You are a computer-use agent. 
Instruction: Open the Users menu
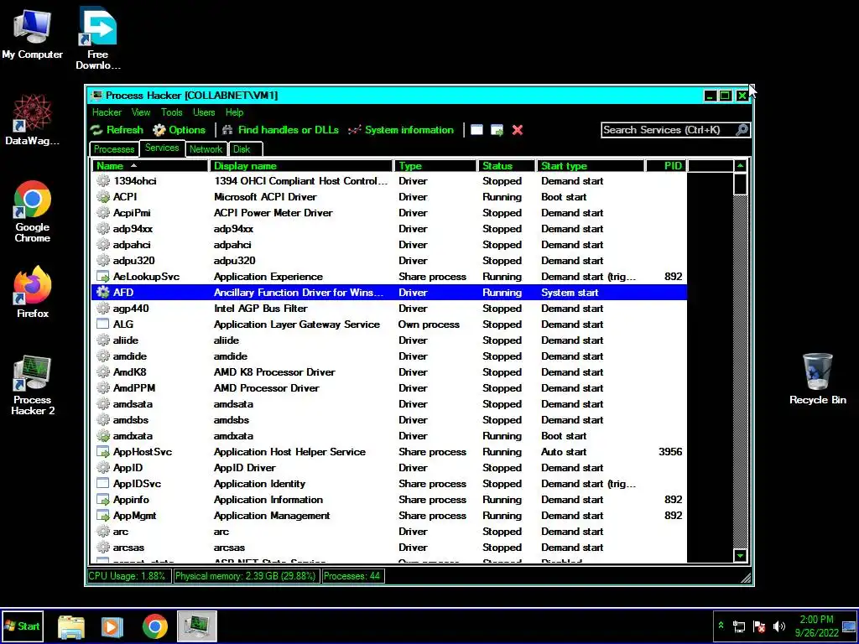click(x=204, y=112)
